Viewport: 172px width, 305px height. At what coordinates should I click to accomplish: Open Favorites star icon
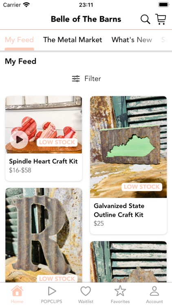click(x=120, y=291)
